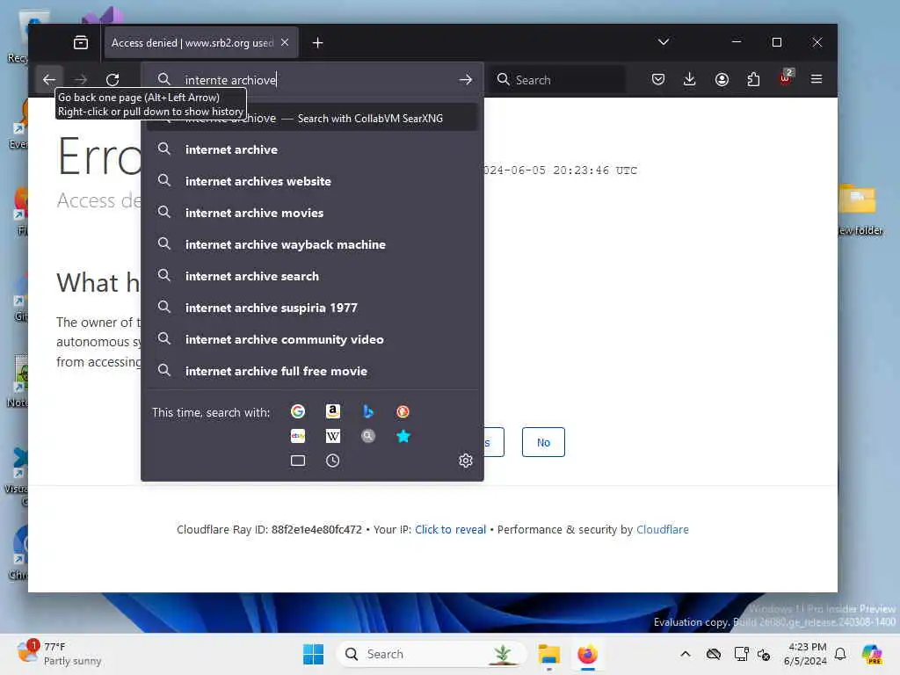Pick 'internet archive full free movie' suggestion

pyautogui.click(x=312, y=371)
